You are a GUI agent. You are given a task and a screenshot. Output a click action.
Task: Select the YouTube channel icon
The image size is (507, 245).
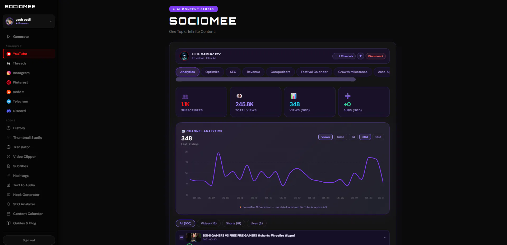[9, 54]
